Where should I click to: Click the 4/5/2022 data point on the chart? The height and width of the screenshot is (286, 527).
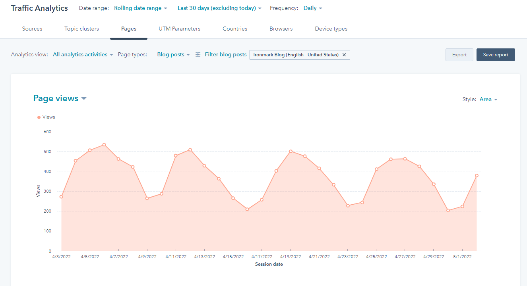pos(90,150)
